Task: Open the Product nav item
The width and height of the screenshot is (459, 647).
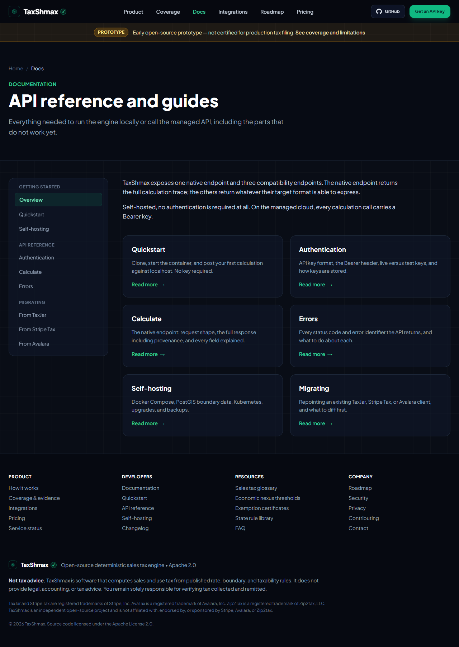Action: 133,12
